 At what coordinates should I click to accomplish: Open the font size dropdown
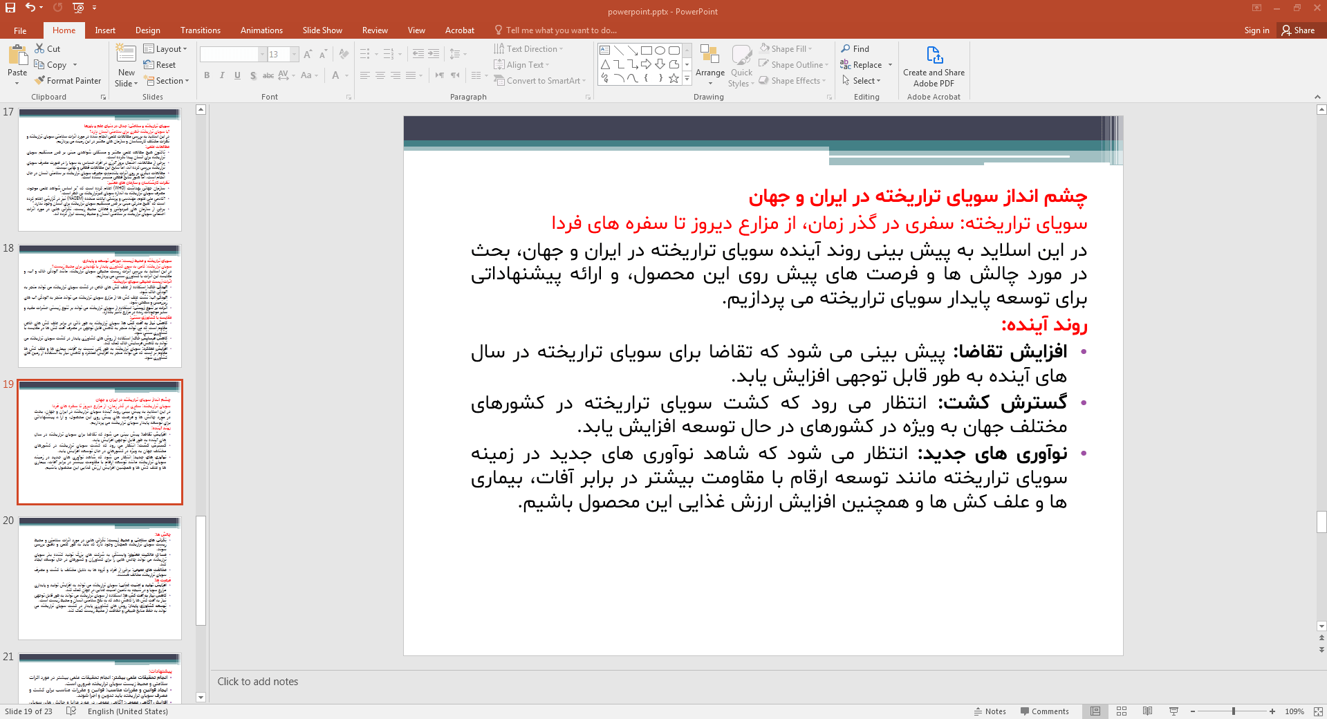(295, 54)
